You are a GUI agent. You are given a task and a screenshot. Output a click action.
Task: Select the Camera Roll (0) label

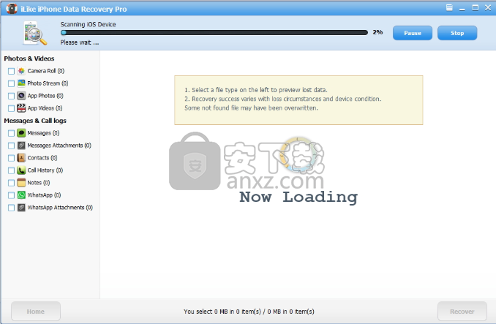[x=46, y=71]
